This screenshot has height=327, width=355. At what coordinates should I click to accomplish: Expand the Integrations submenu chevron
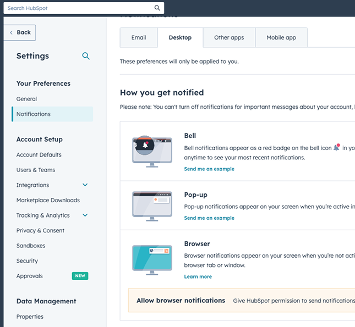pyautogui.click(x=85, y=185)
